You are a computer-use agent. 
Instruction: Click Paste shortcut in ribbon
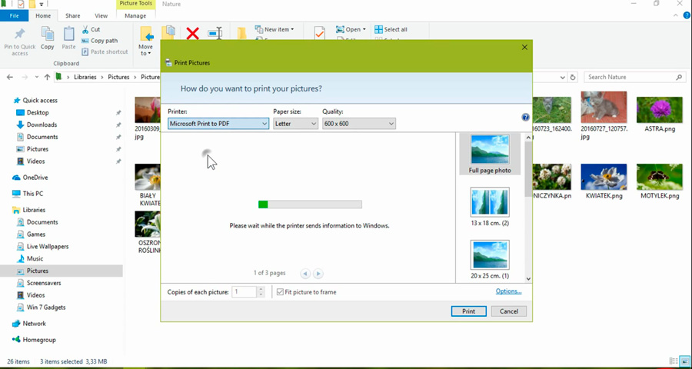(105, 52)
